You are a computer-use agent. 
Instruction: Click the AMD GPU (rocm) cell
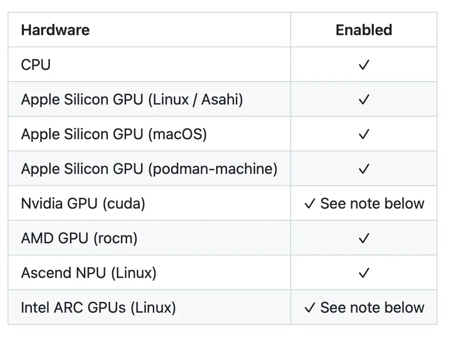(79, 238)
